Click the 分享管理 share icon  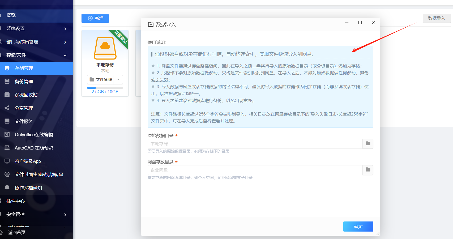7,108
